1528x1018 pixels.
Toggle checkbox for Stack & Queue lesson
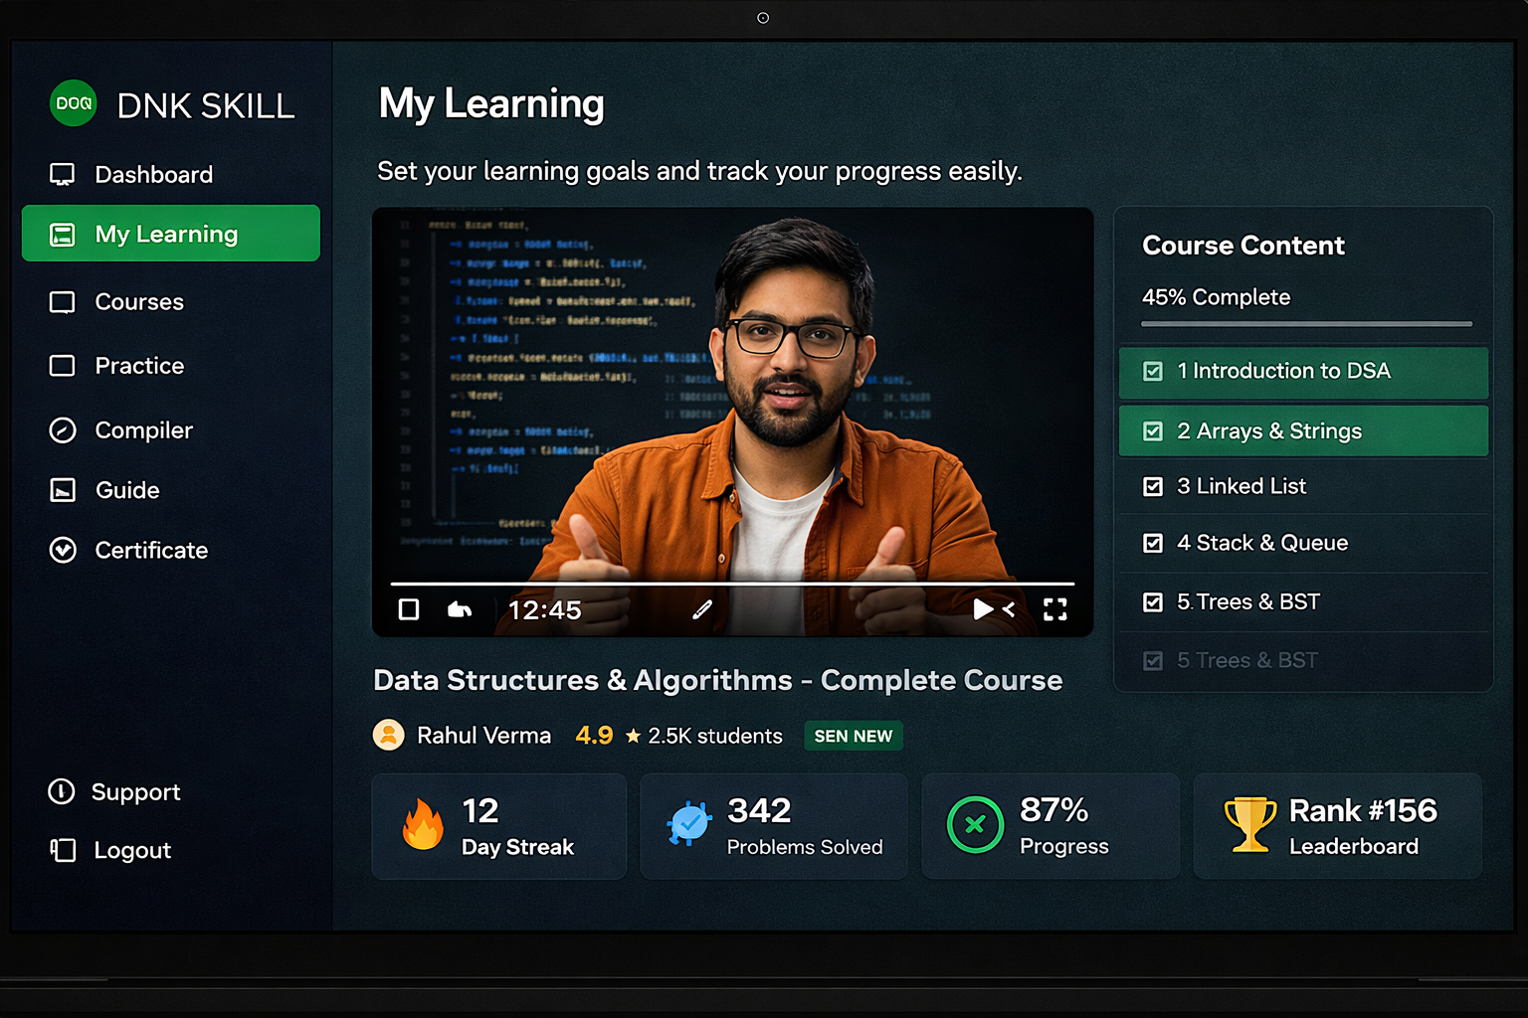click(1153, 543)
